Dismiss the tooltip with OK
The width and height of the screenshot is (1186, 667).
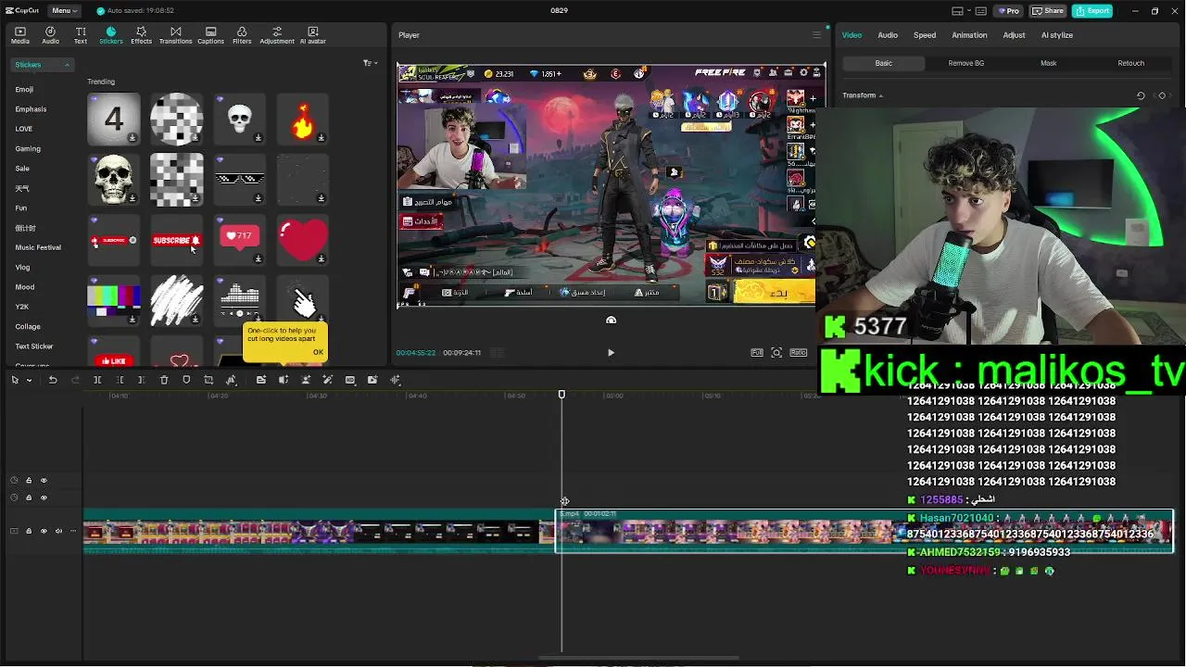point(318,352)
